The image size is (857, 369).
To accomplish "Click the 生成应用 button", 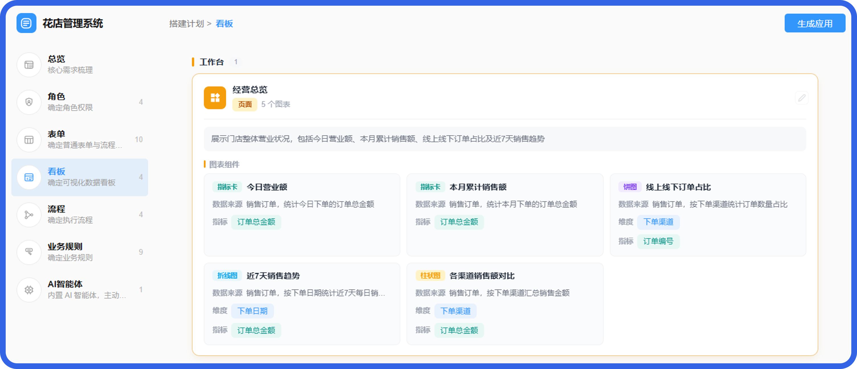I will [815, 23].
